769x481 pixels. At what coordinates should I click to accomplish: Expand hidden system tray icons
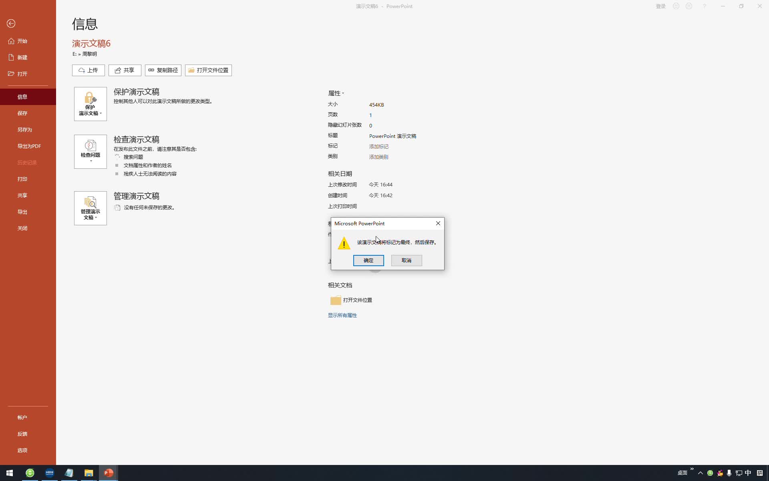(701, 473)
